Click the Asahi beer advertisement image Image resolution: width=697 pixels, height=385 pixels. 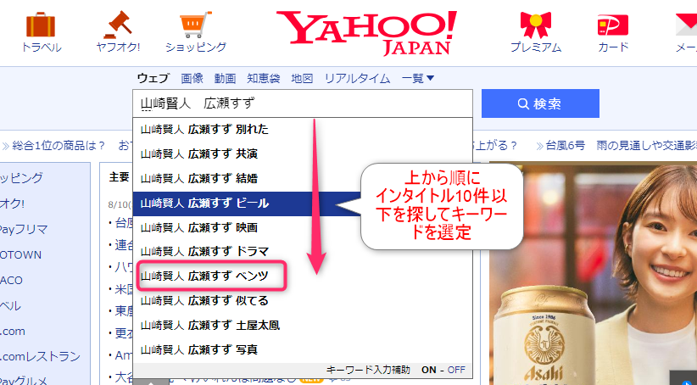[x=604, y=271]
